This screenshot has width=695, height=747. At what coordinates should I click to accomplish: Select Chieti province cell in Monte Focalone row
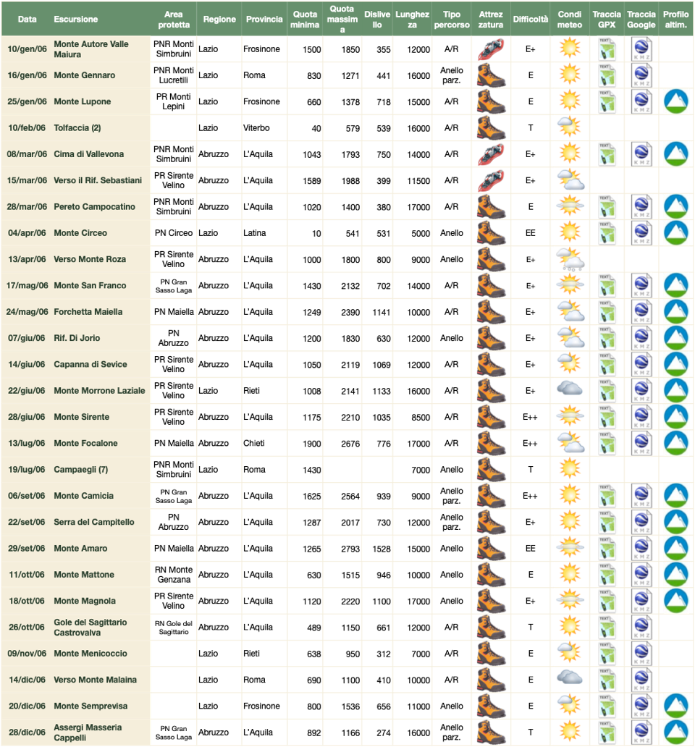coord(254,443)
